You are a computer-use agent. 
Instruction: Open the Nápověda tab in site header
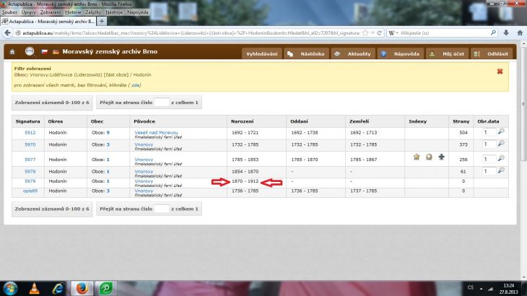pyautogui.click(x=400, y=53)
